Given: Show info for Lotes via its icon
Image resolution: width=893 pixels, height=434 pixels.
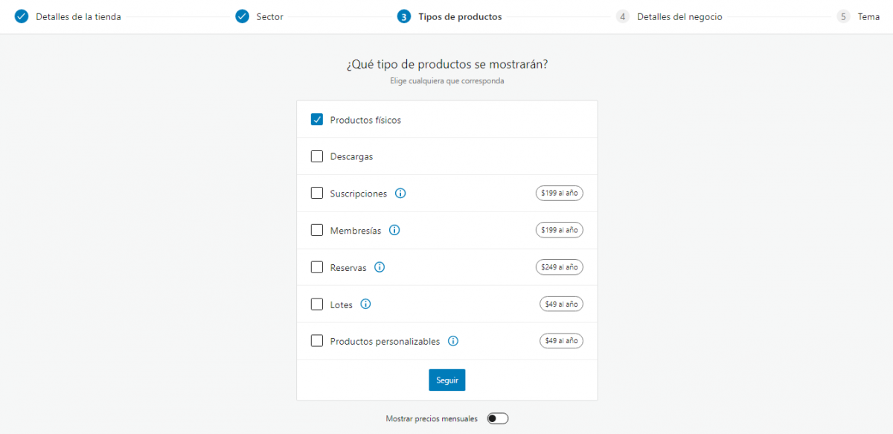Looking at the screenshot, I should (x=365, y=304).
